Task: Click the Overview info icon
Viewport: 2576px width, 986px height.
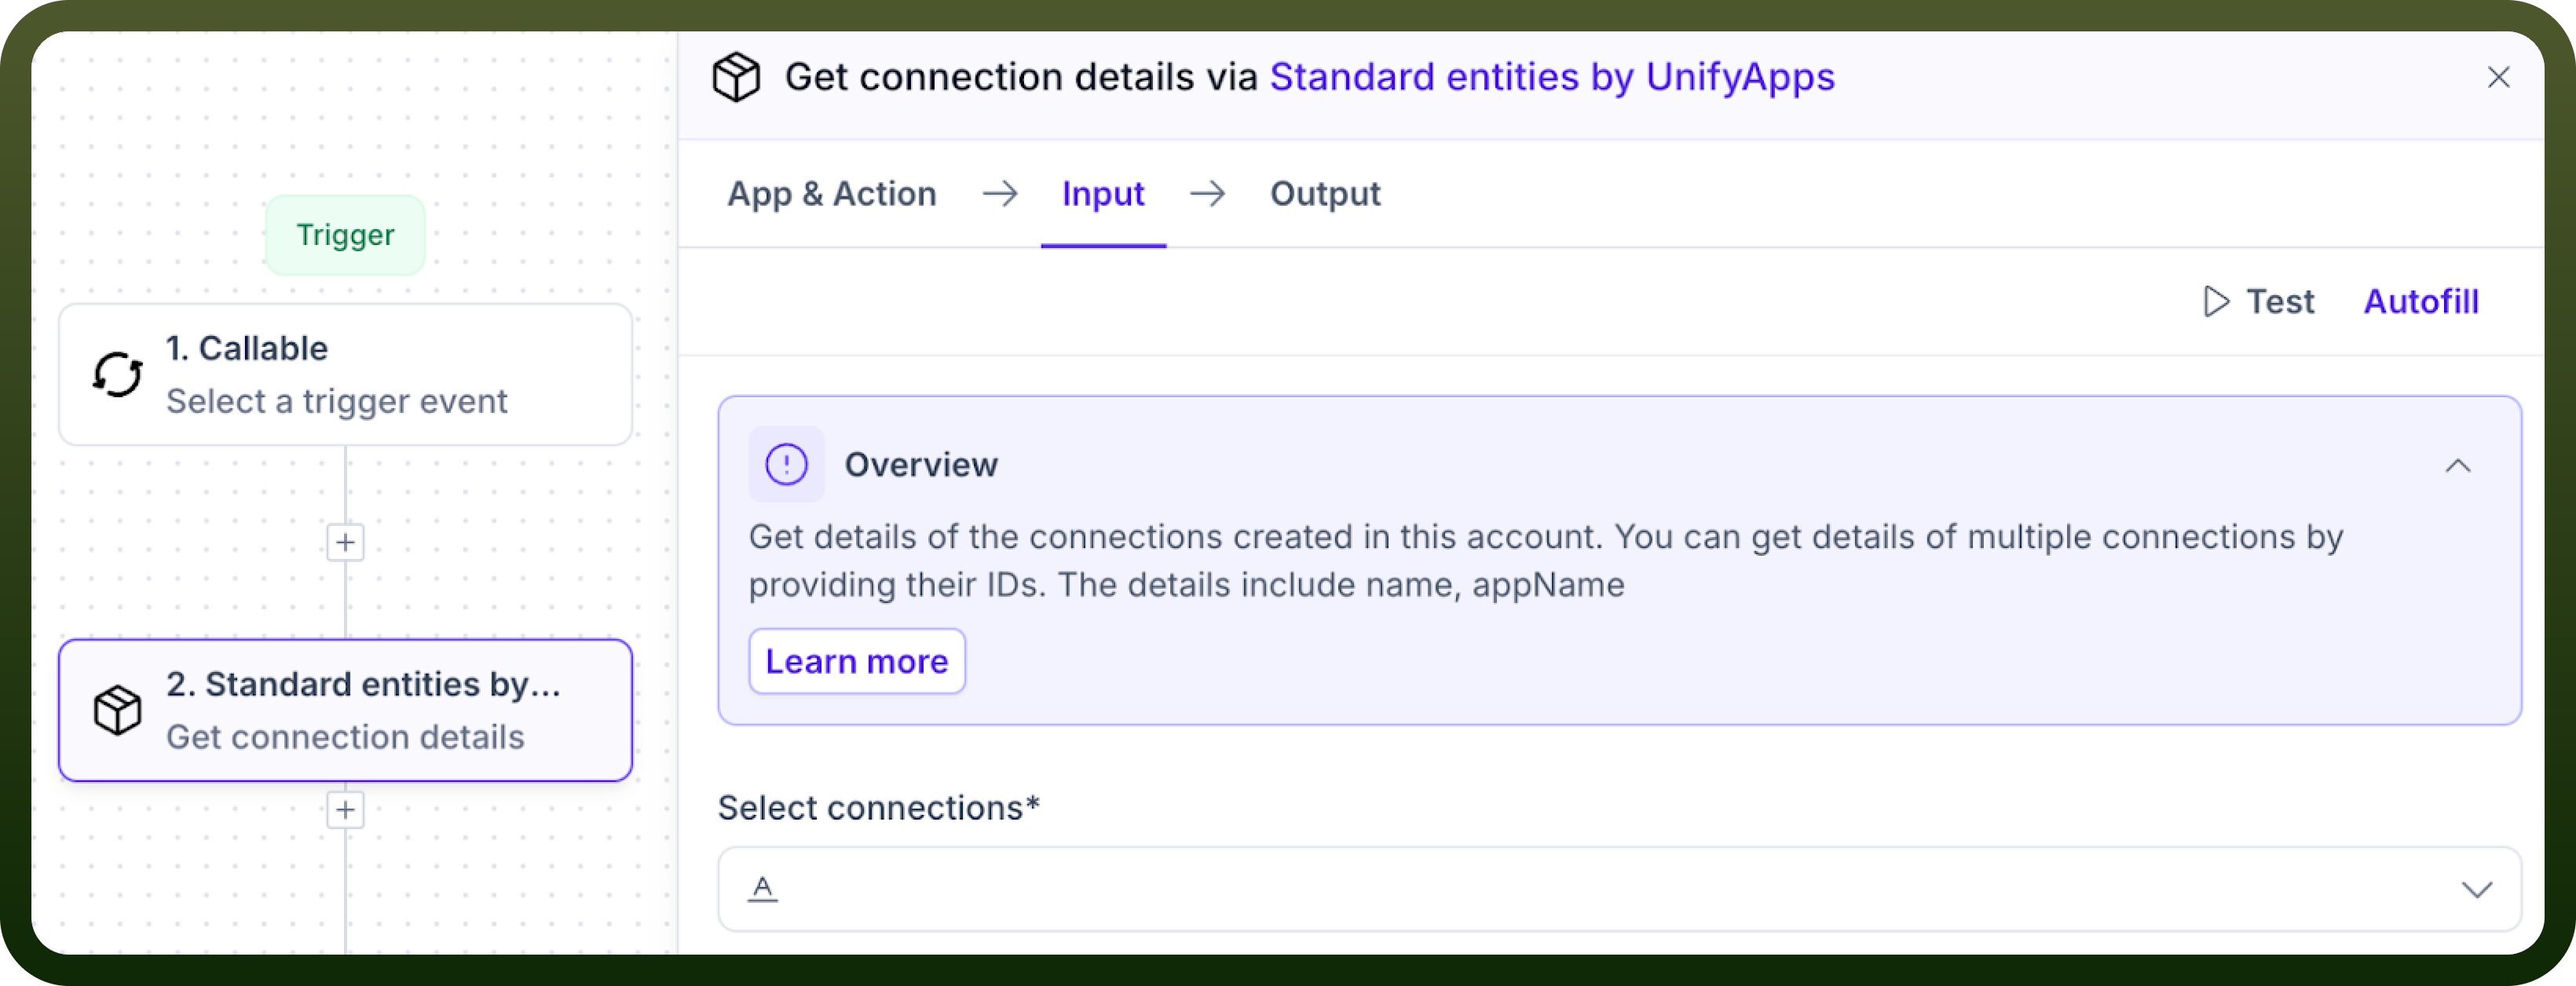Action: pos(786,465)
